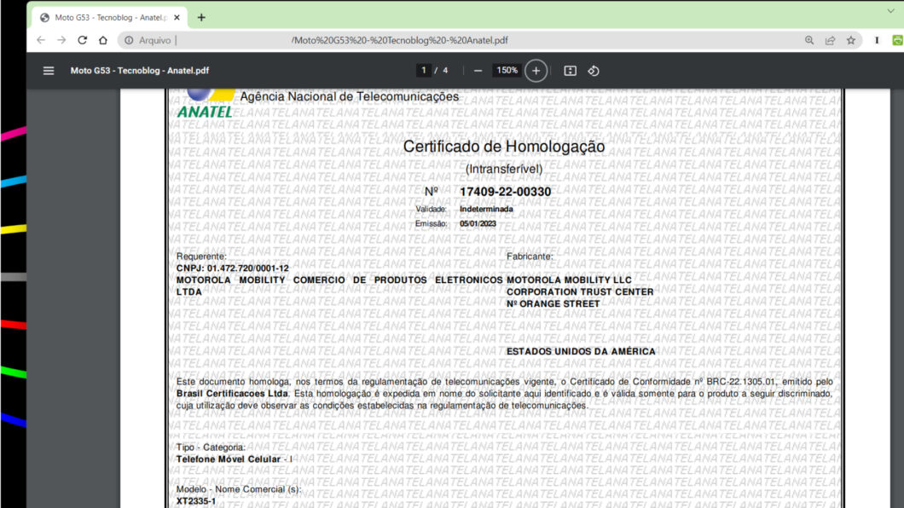Open a new browser tab

click(x=201, y=18)
